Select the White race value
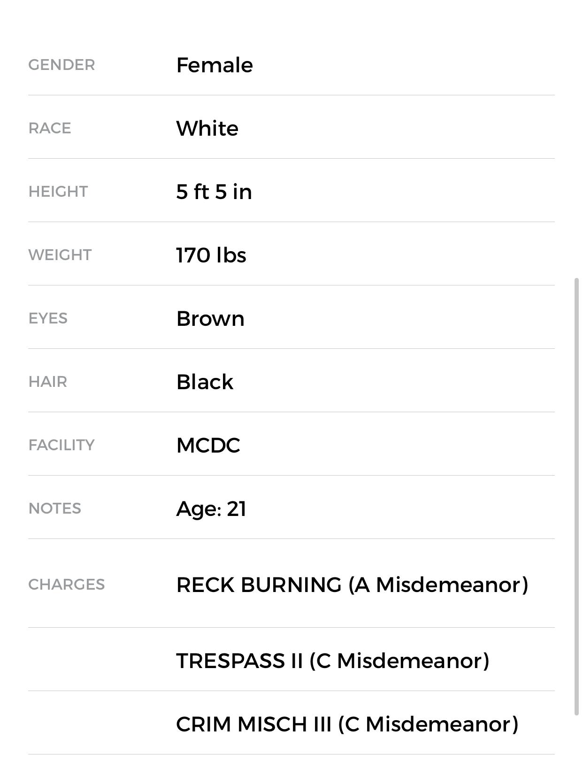The height and width of the screenshot is (769, 583). 207,129
